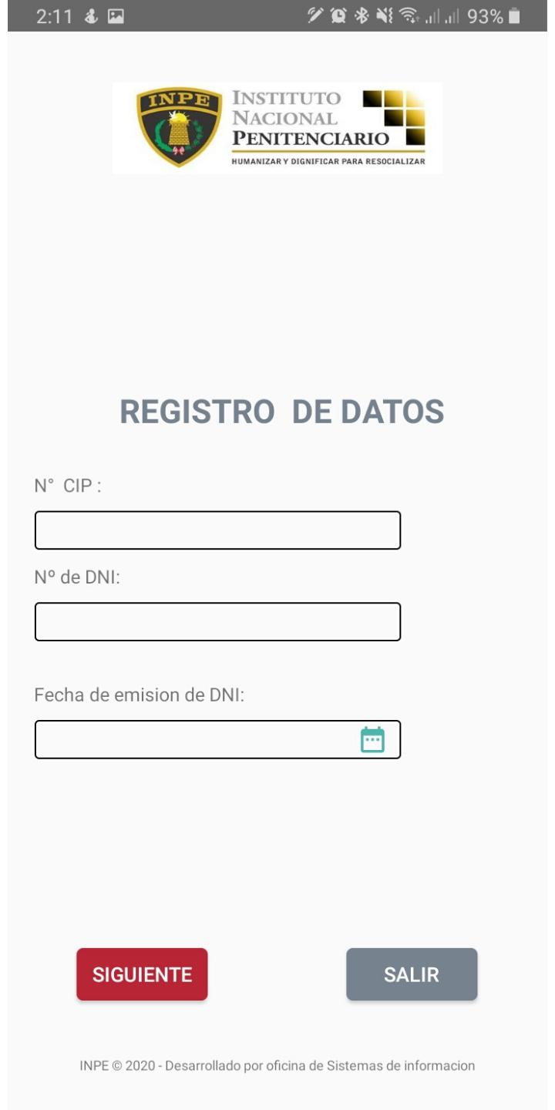Click the gray SALIR button

(412, 974)
